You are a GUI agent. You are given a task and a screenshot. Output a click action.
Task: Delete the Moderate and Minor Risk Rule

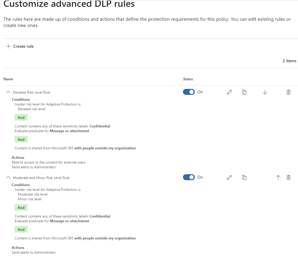coord(289,177)
